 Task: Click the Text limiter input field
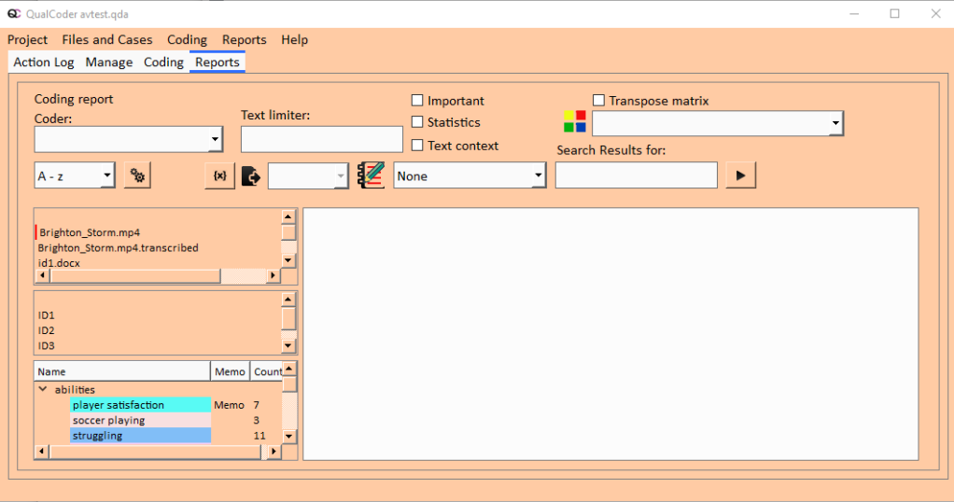pos(321,140)
